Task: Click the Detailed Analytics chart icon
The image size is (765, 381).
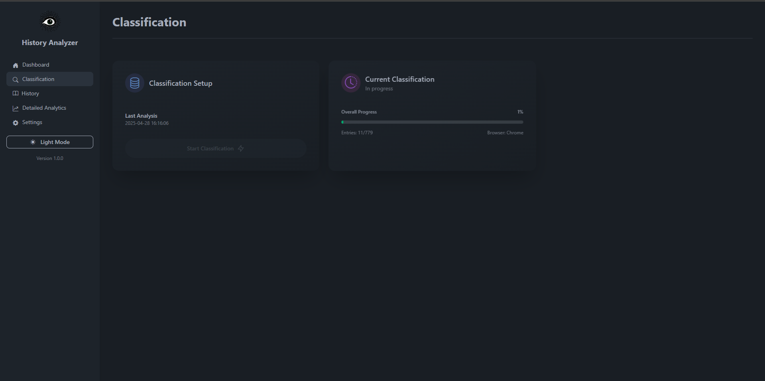Action: coord(16,109)
